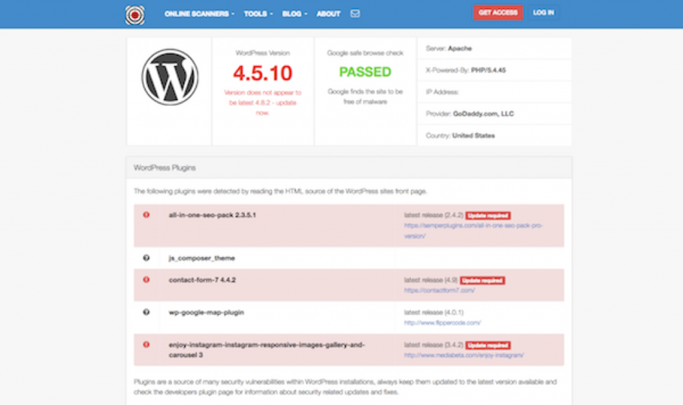Select the wp-google-map-plugin name
This screenshot has width=683, height=405.
(x=206, y=312)
